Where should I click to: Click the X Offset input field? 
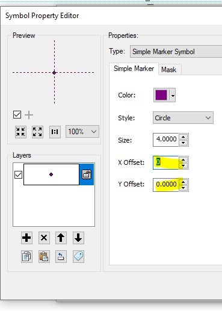(x=165, y=162)
